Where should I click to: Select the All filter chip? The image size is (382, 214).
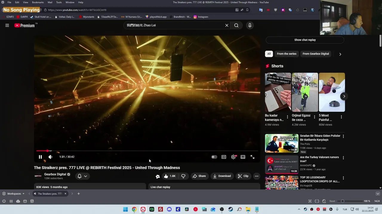(269, 54)
